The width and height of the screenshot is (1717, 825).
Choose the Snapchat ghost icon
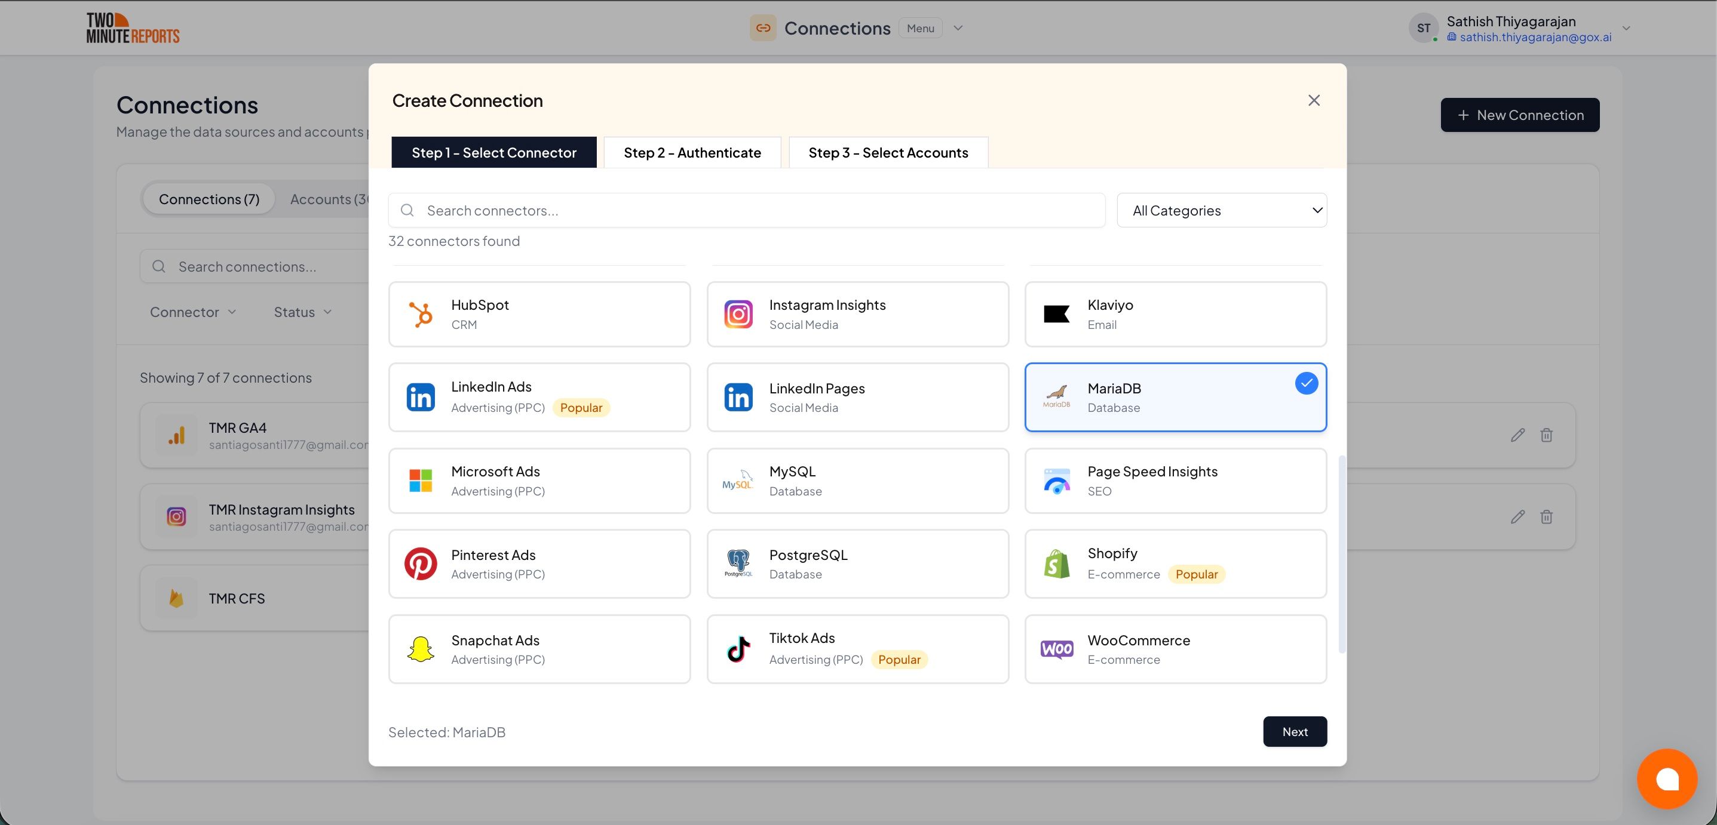(x=421, y=649)
